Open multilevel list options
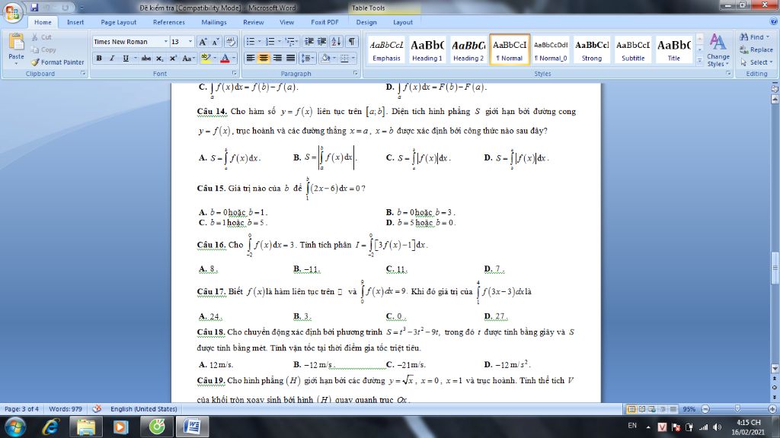This screenshot has width=780, height=438. [292, 42]
